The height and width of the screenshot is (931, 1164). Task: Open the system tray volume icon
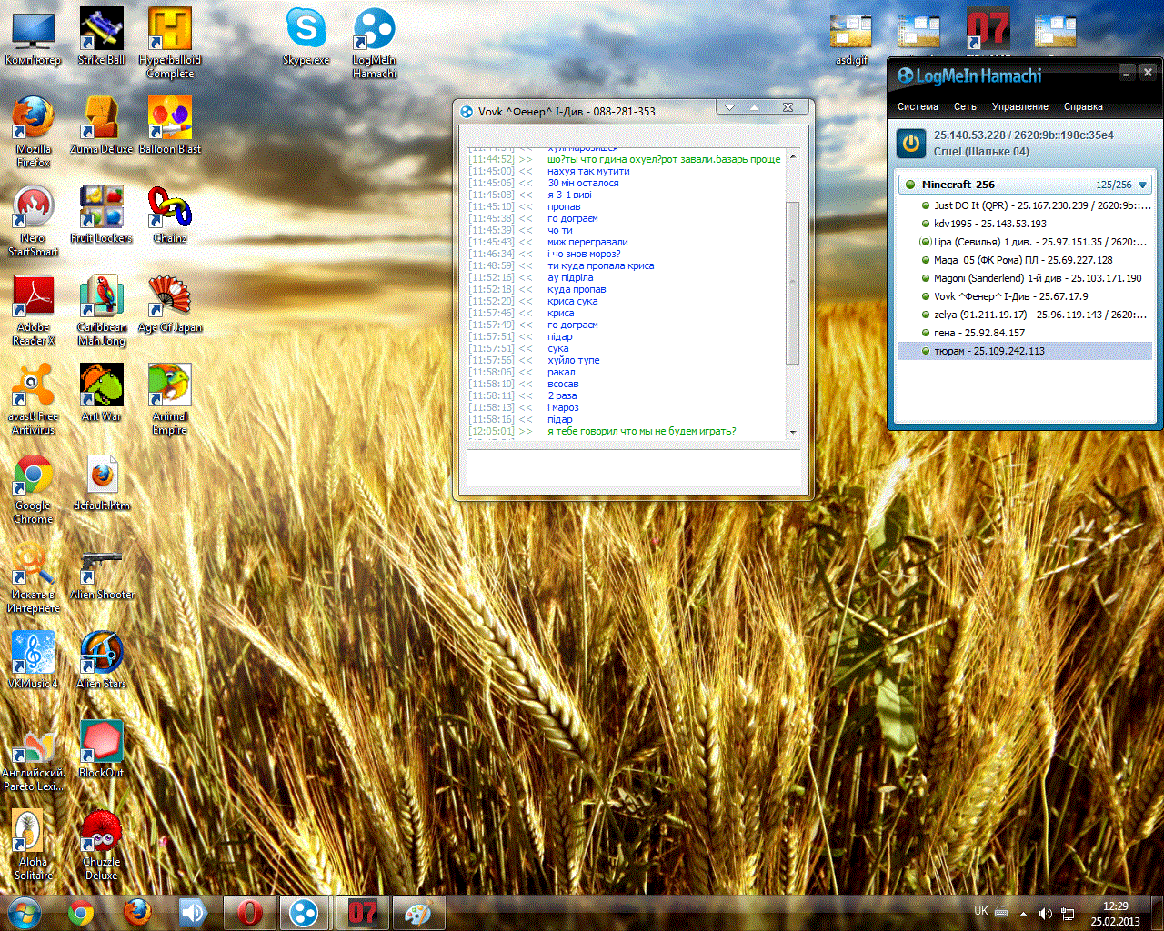pos(1045,913)
